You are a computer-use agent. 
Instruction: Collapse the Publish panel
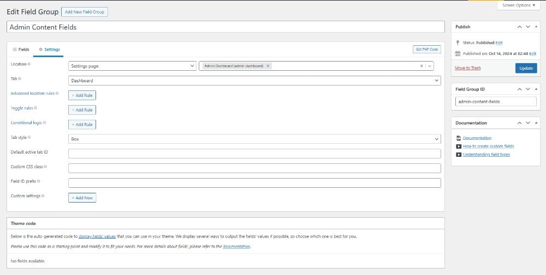click(536, 27)
